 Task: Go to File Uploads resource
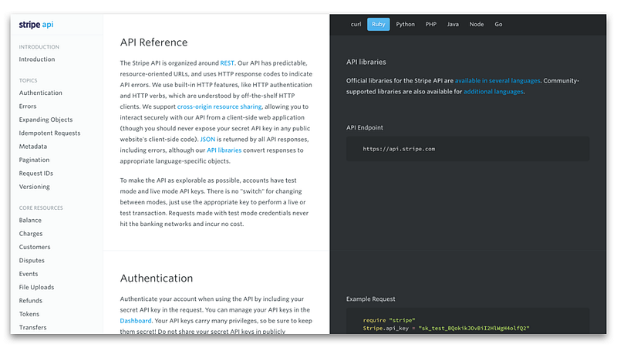(x=36, y=287)
